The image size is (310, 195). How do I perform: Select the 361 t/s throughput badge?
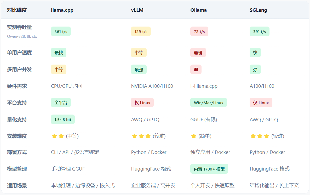click(61, 32)
